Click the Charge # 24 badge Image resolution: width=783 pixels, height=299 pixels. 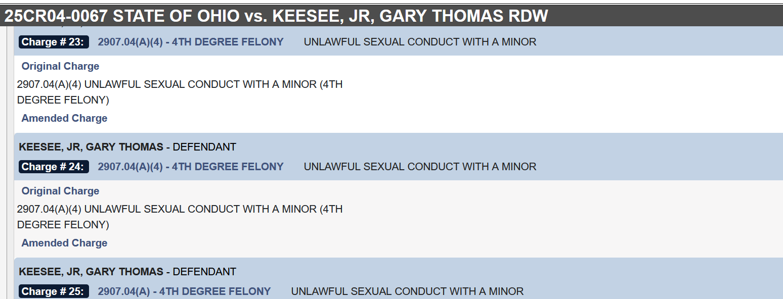click(x=54, y=167)
